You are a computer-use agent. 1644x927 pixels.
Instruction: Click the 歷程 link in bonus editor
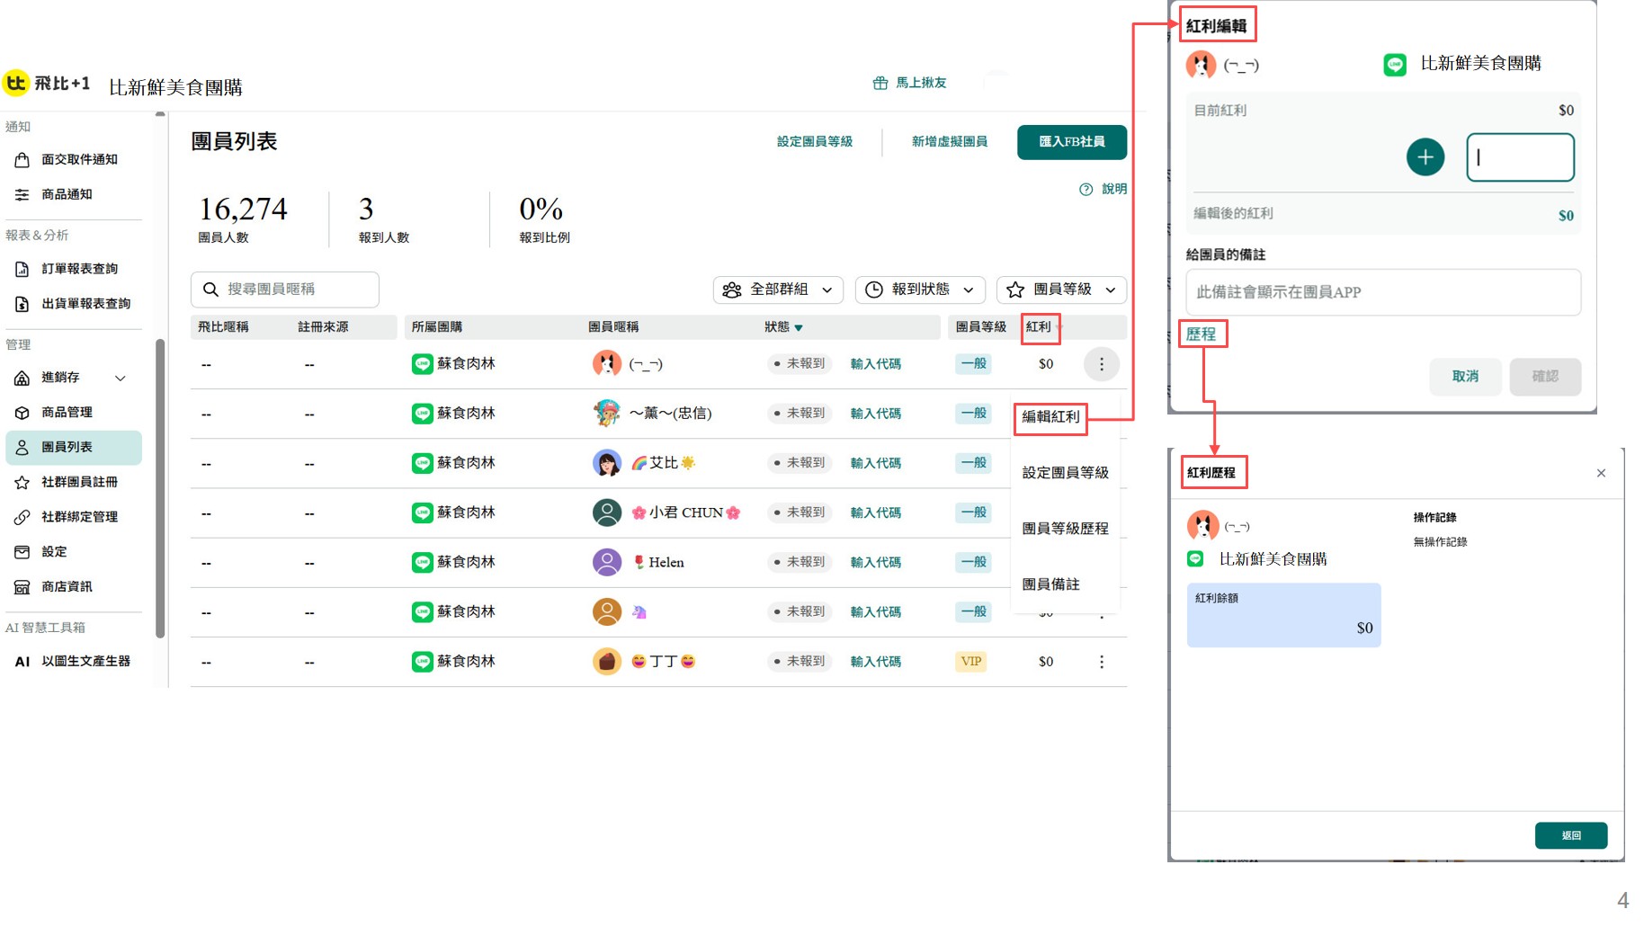tap(1201, 334)
